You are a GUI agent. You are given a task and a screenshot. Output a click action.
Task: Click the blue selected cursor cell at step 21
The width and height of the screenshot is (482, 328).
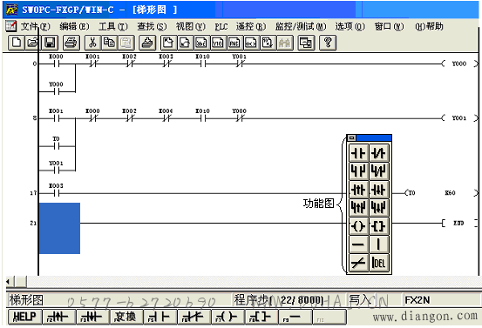pyautogui.click(x=59, y=228)
